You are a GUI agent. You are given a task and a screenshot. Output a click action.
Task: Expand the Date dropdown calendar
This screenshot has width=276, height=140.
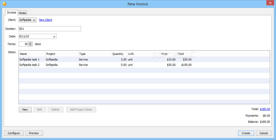coord(54,37)
